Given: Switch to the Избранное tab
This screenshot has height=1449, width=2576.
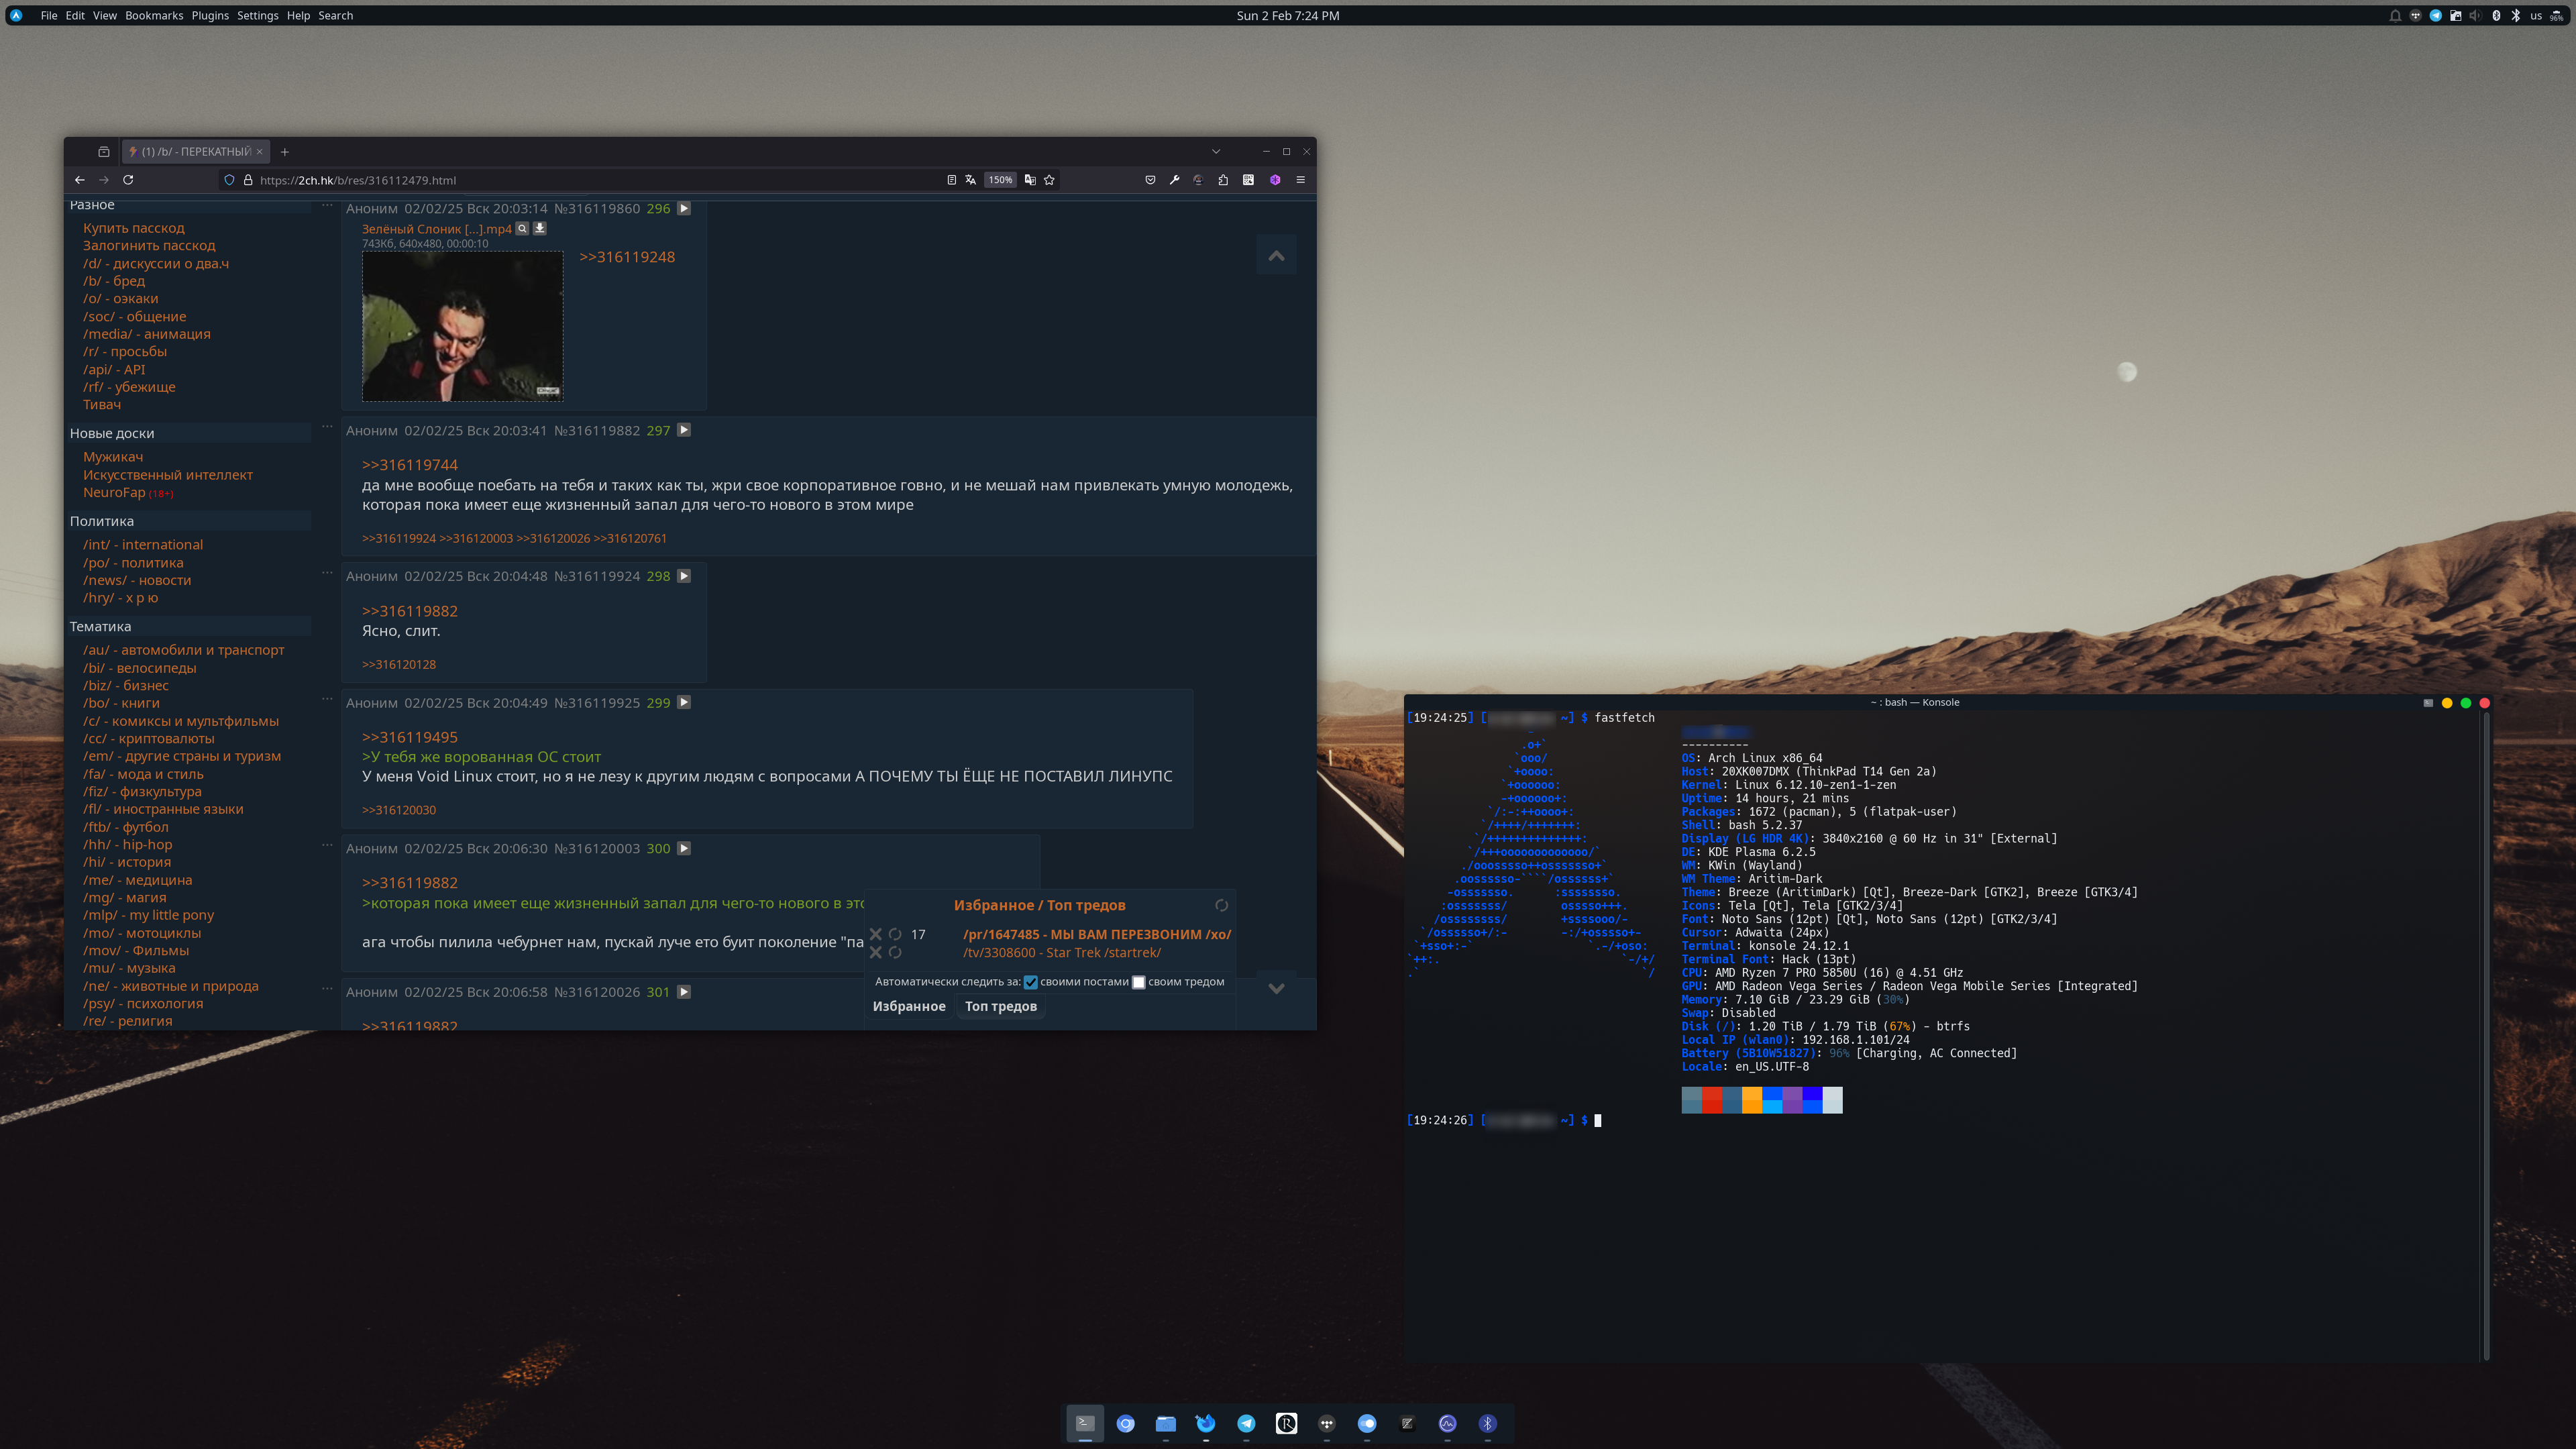Looking at the screenshot, I should [x=909, y=1006].
